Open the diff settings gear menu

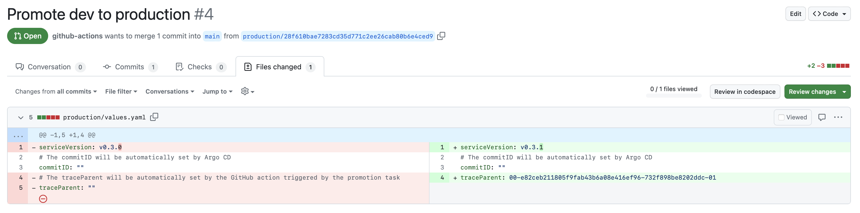[247, 91]
